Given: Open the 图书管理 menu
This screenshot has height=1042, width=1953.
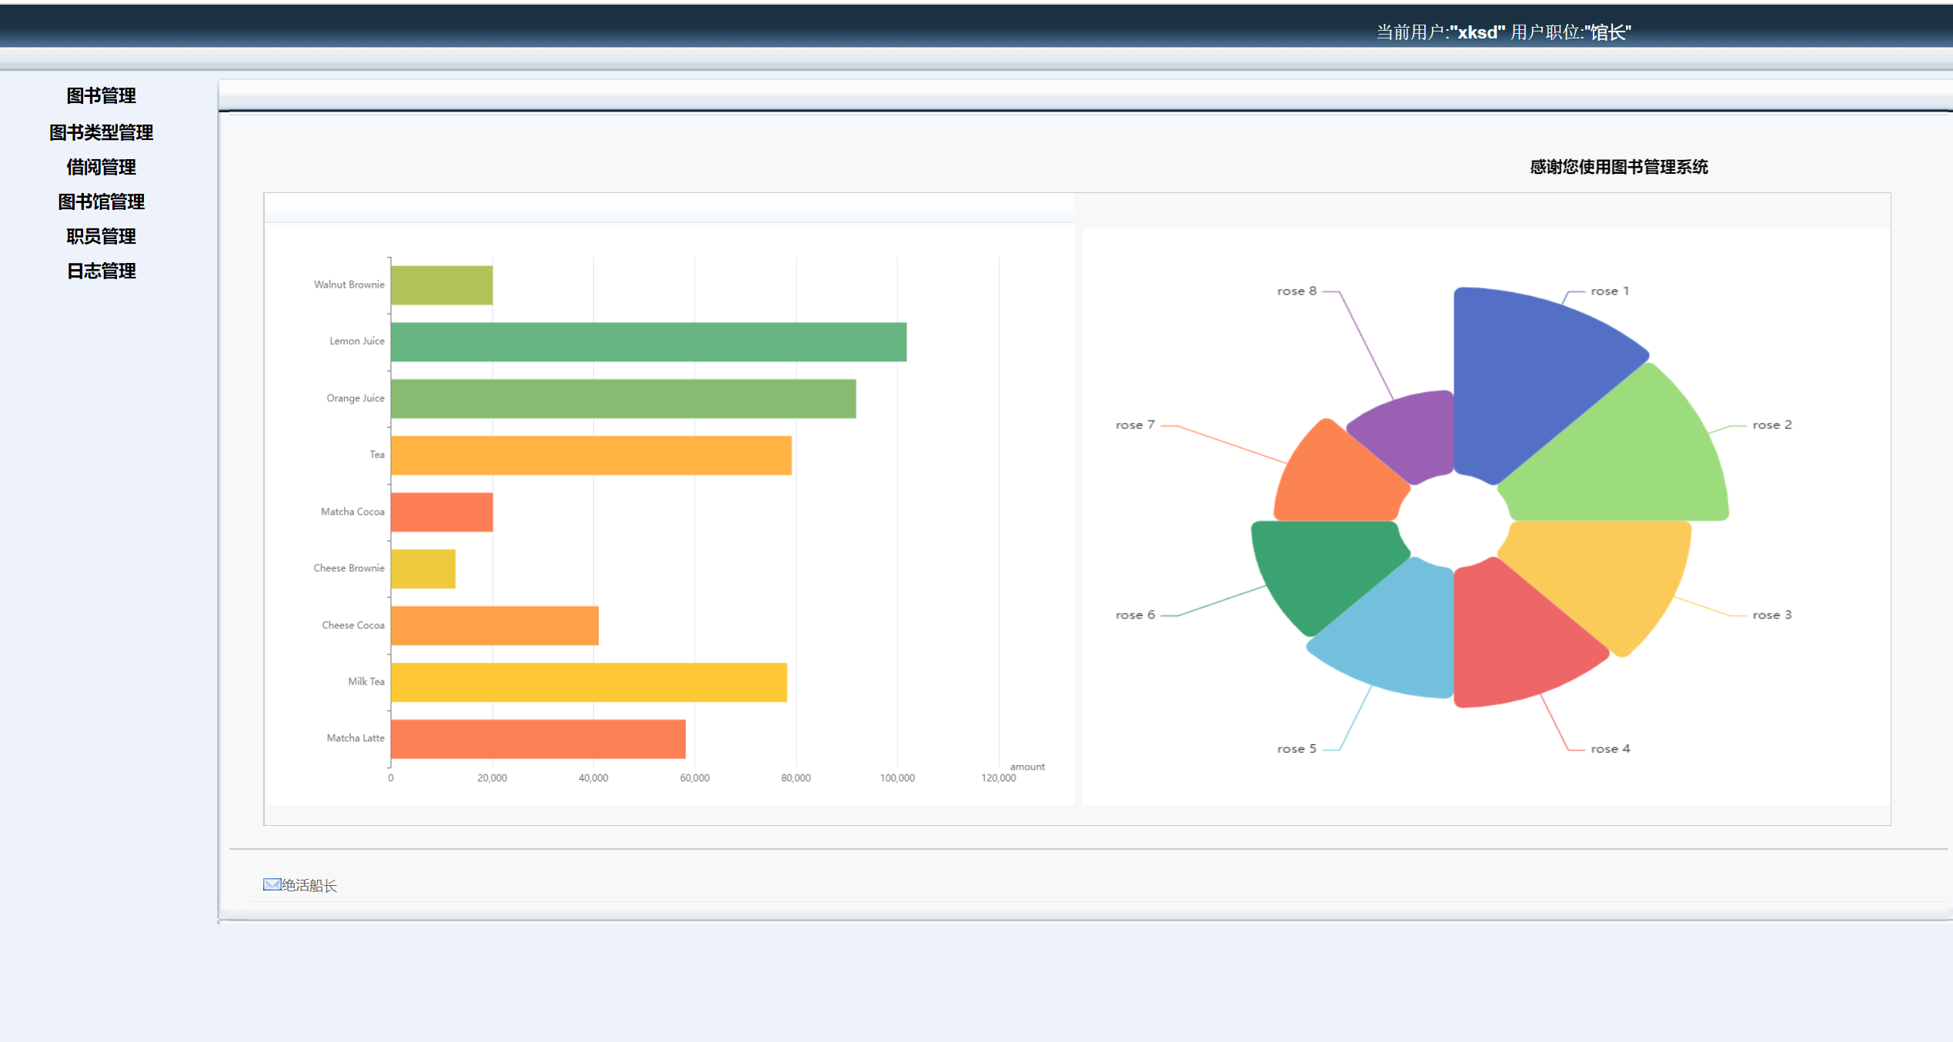Looking at the screenshot, I should click(x=101, y=95).
